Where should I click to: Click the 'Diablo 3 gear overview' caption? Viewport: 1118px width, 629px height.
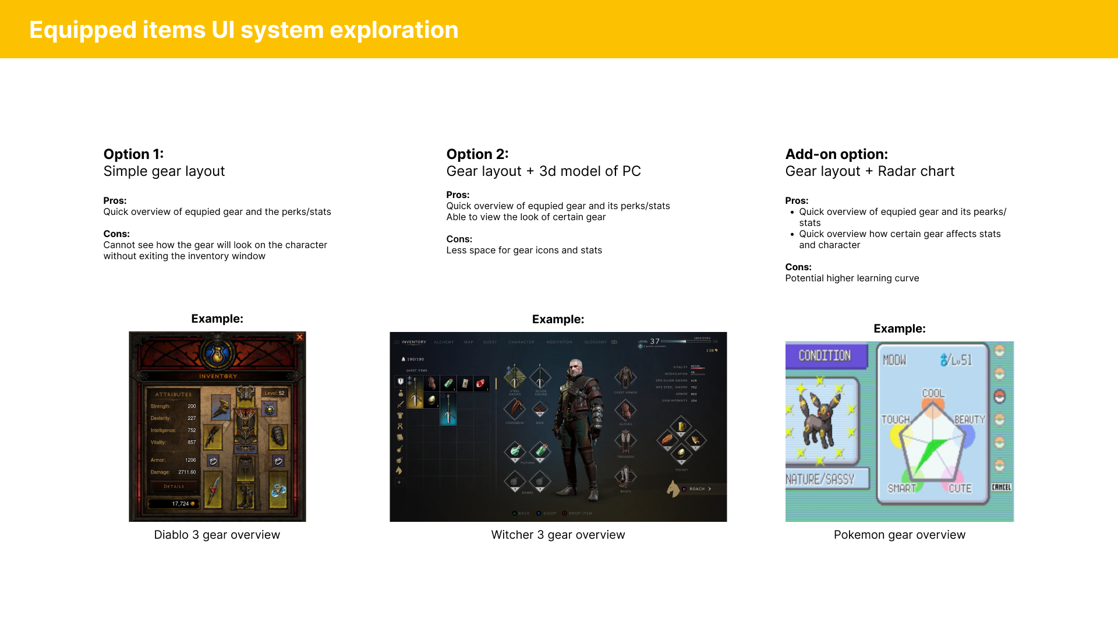(x=217, y=535)
